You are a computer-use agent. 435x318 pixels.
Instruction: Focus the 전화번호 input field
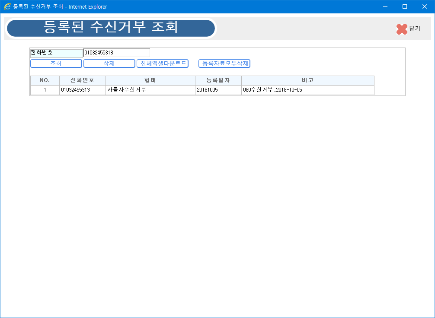coord(116,53)
